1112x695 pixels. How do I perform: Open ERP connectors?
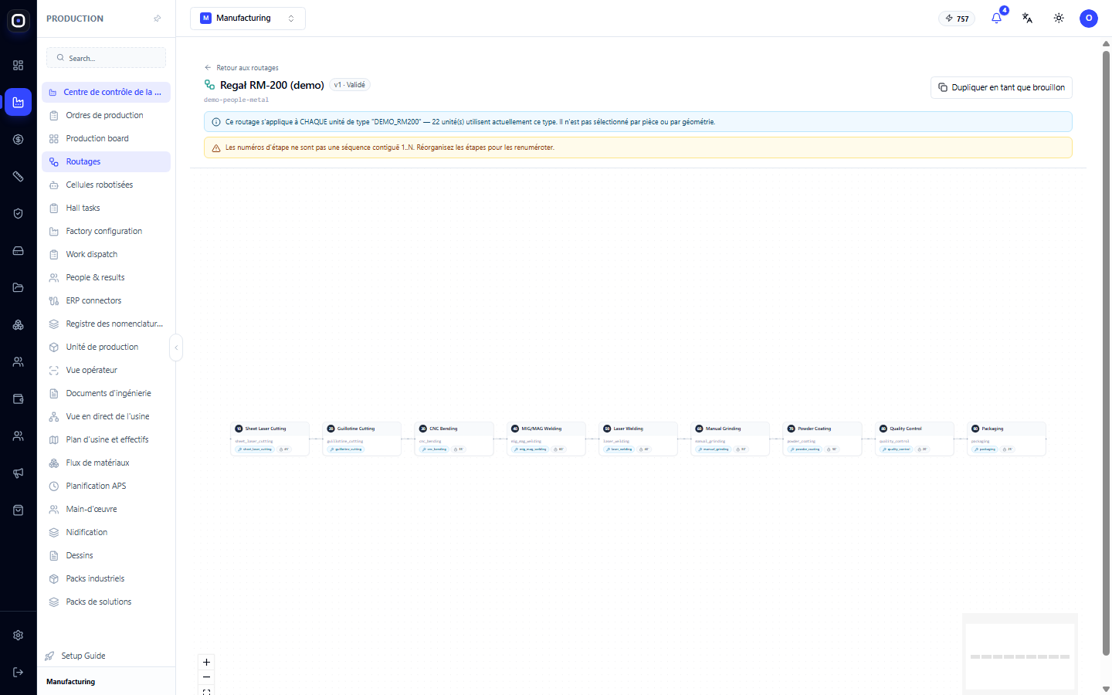point(107,300)
